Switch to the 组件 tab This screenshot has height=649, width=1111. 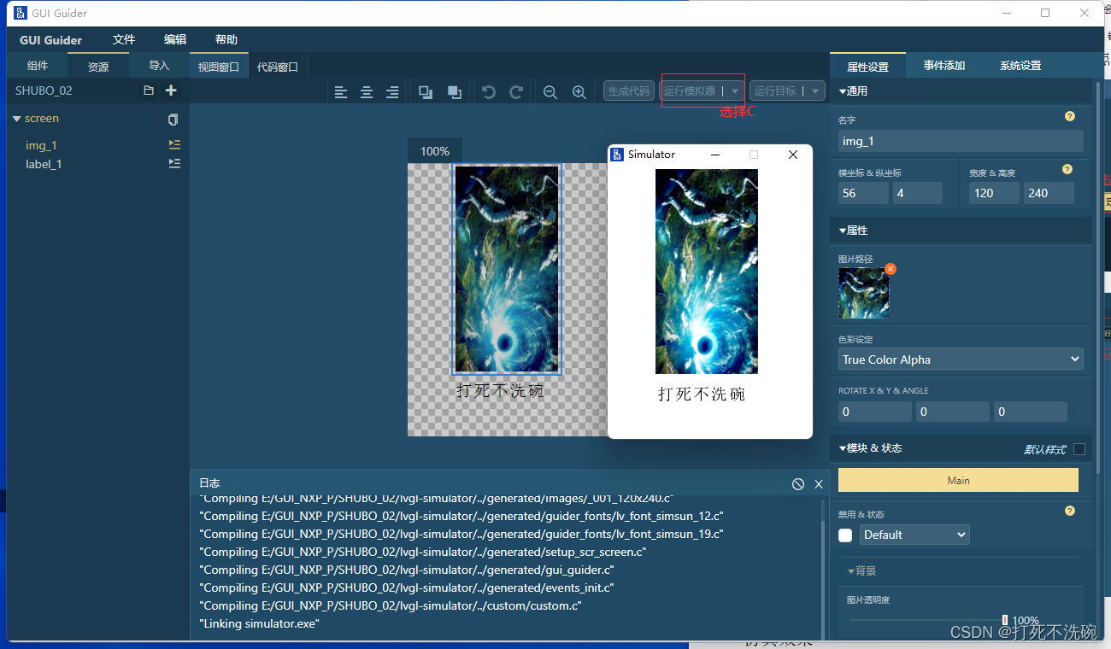tap(38, 66)
